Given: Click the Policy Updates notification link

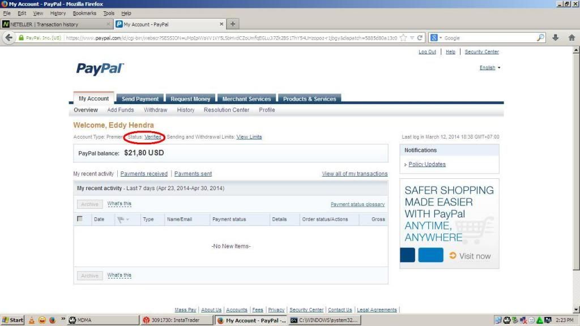Looking at the screenshot, I should (x=427, y=164).
